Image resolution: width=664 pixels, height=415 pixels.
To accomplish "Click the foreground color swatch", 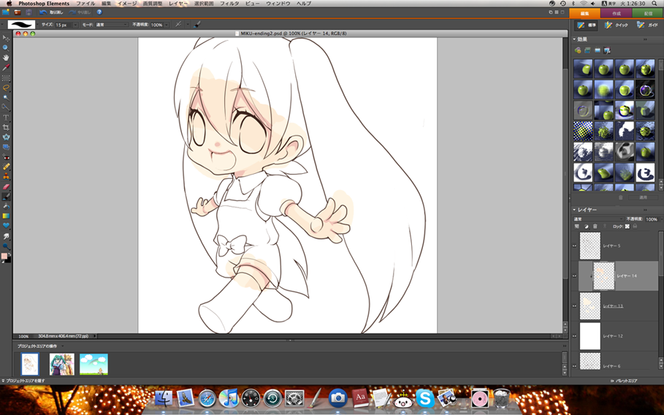I will (4, 256).
